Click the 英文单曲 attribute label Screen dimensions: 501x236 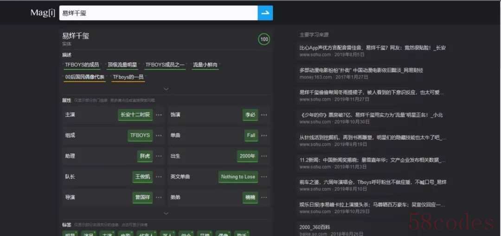pos(180,177)
